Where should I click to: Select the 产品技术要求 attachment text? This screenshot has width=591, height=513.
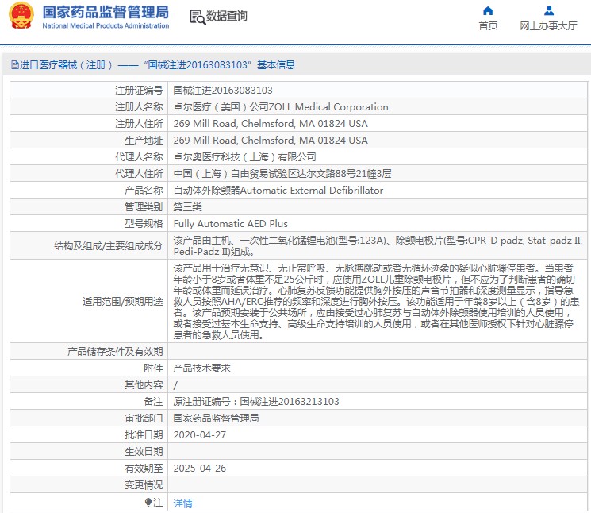(202, 368)
